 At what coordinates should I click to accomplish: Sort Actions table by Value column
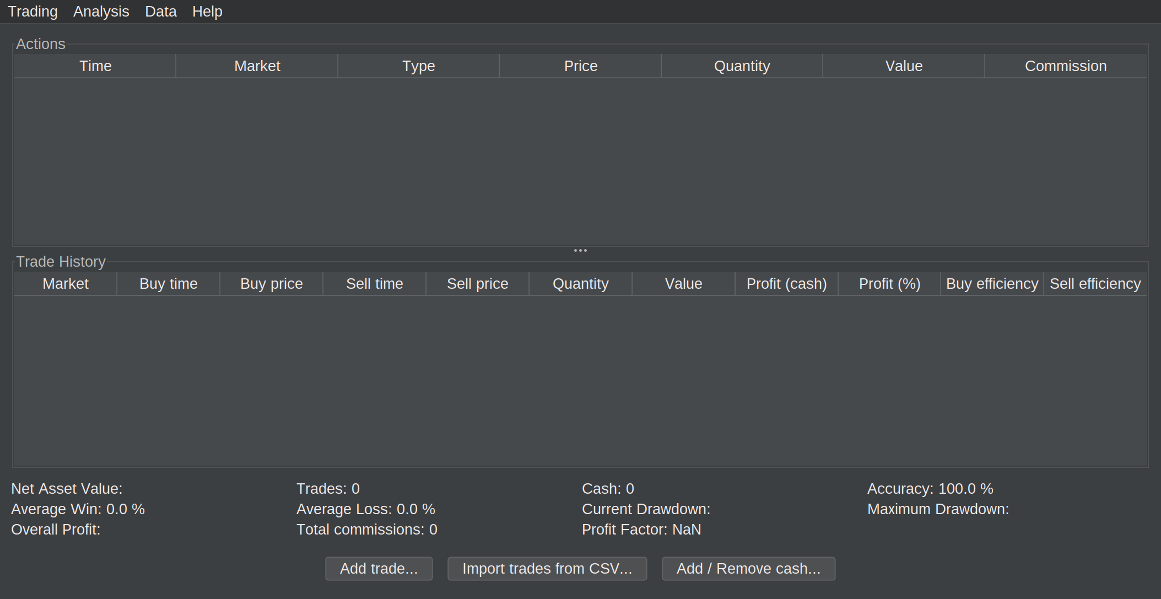pyautogui.click(x=904, y=66)
